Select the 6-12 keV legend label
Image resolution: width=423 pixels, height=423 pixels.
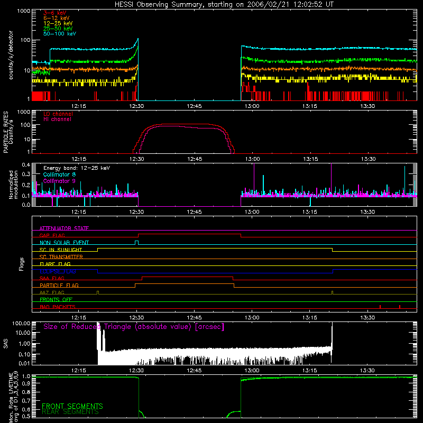point(57,18)
